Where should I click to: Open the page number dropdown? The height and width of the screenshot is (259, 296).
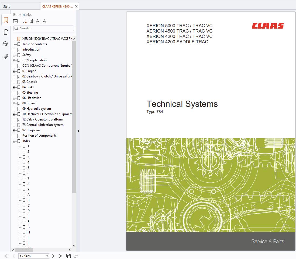47,256
